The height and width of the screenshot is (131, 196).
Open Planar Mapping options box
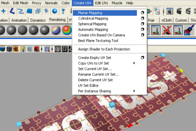point(142,13)
